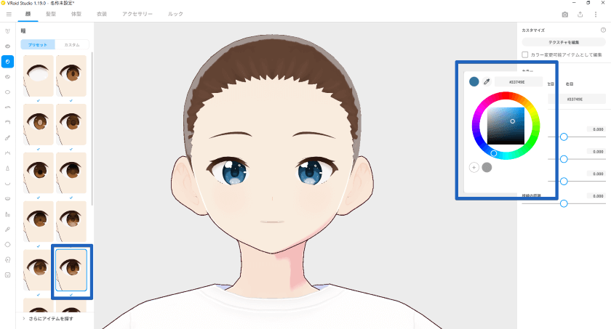Select the head profile sidebar icon

pyautogui.click(x=7, y=260)
